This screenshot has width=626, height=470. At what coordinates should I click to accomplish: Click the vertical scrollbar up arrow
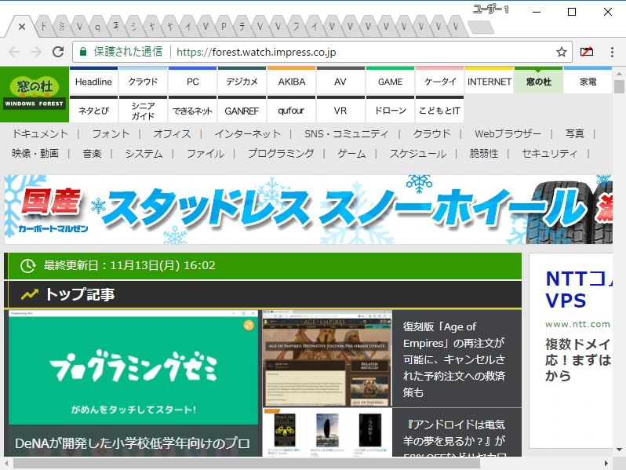tap(619, 74)
